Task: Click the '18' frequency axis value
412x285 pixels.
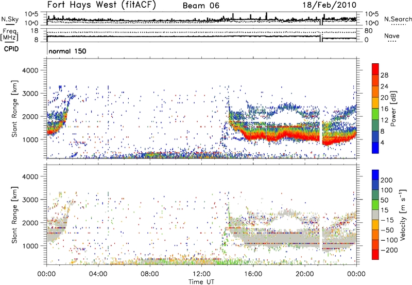Action: pyautogui.click(x=35, y=31)
